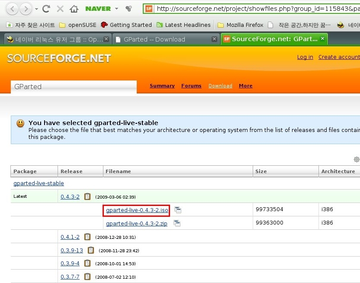Expand release 0.3.9-13

coord(72,250)
